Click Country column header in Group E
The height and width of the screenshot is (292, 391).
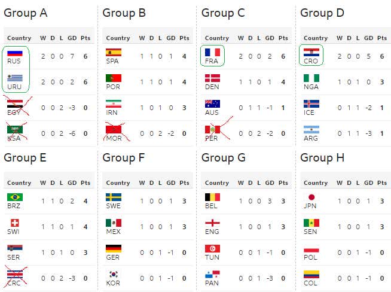click(x=19, y=183)
